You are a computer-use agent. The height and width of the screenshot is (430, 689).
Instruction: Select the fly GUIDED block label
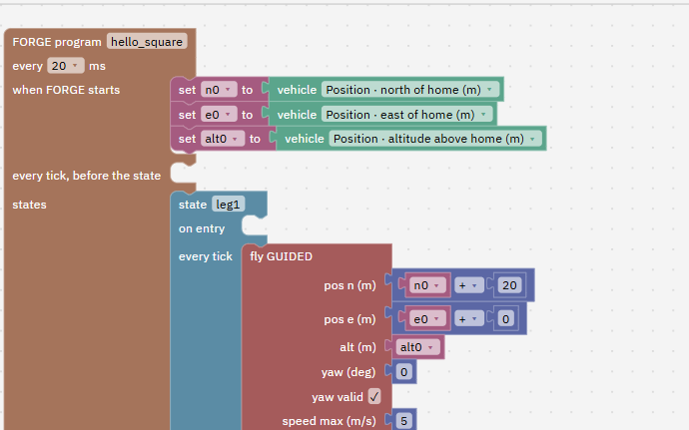[282, 256]
